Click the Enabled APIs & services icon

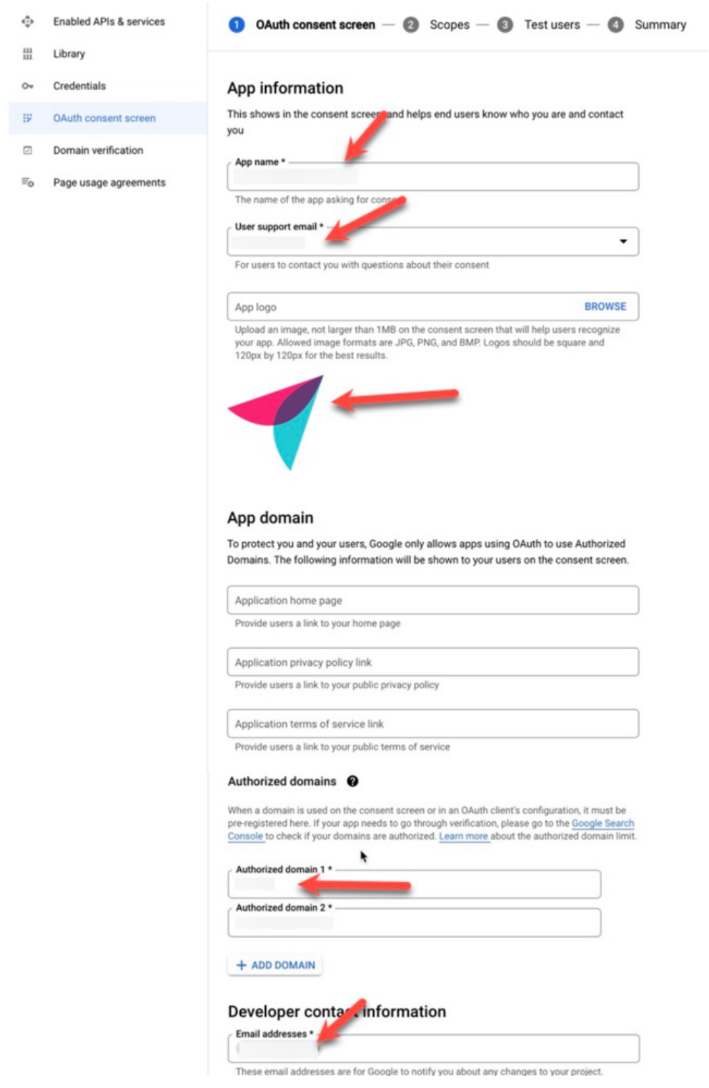[27, 21]
